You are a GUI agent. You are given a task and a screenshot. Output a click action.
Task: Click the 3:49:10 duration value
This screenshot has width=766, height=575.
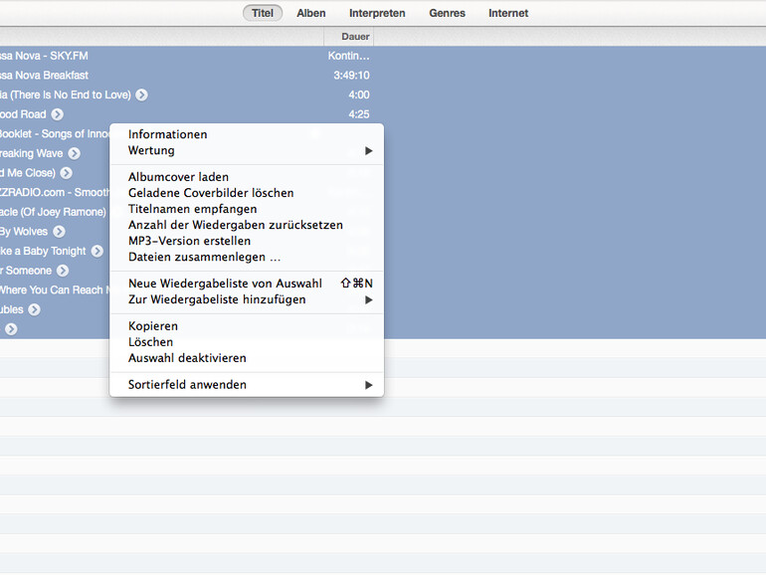[352, 76]
